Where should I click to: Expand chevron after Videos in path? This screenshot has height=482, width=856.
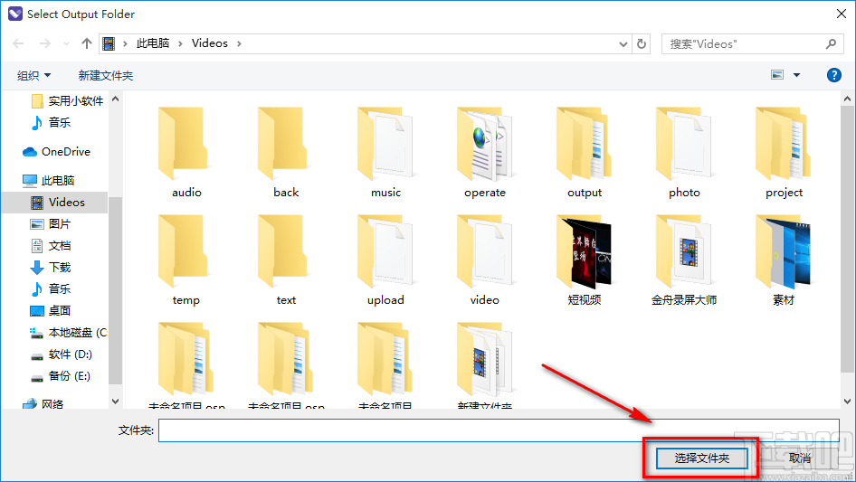tap(239, 43)
